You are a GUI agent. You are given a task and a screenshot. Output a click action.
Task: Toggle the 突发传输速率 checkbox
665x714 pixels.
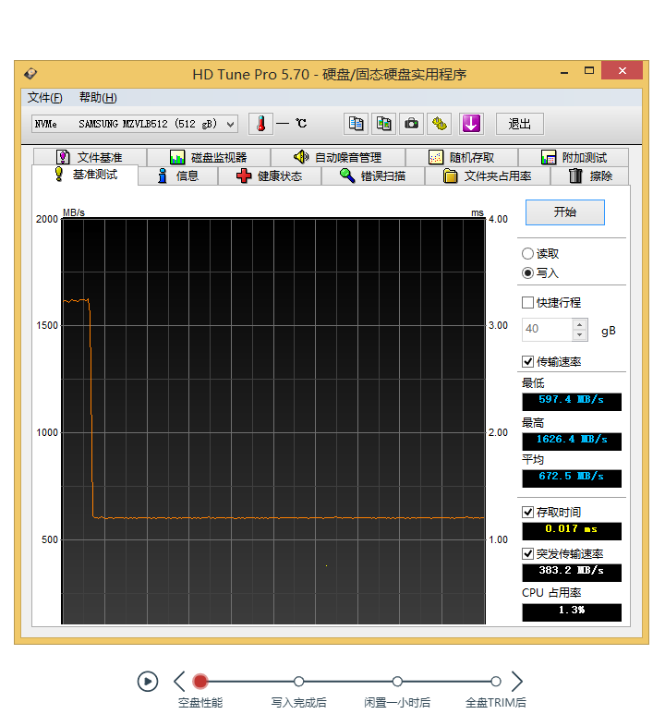pyautogui.click(x=527, y=553)
